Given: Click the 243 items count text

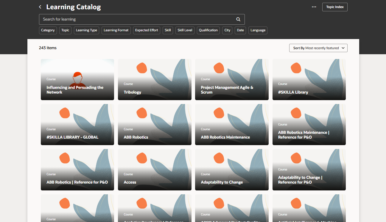Looking at the screenshot, I should point(48,48).
